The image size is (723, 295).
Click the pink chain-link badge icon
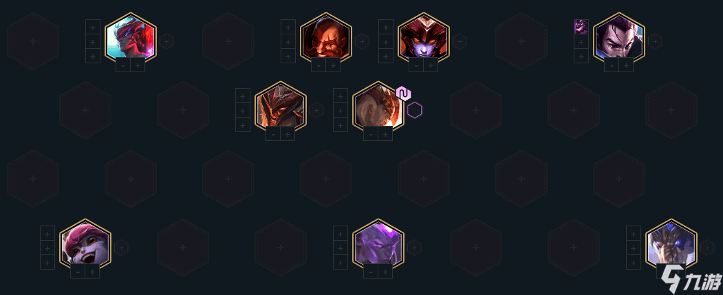pyautogui.click(x=403, y=94)
